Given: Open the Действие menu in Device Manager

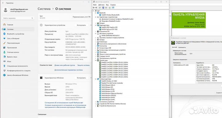Looking at the screenshot, I should [x=101, y=5].
